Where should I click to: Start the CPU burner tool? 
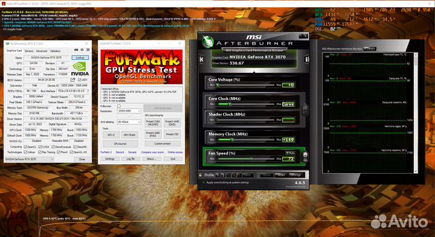120,144
